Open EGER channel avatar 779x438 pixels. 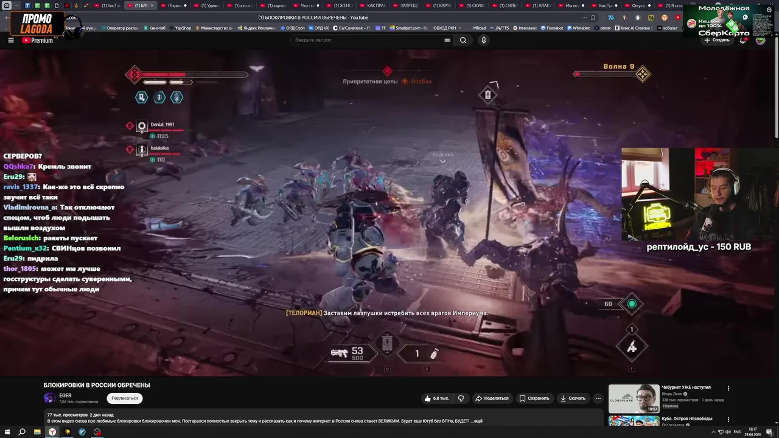pos(49,398)
